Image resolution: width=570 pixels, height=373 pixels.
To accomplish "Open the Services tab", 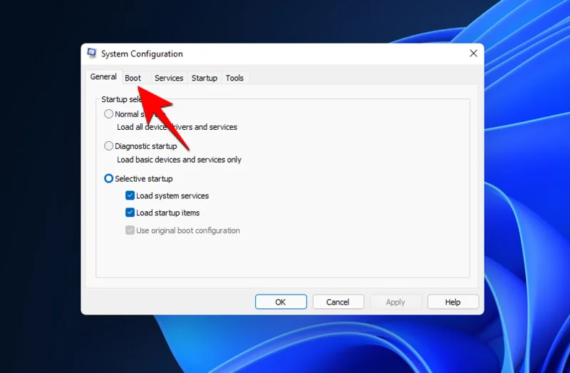I will (x=169, y=78).
